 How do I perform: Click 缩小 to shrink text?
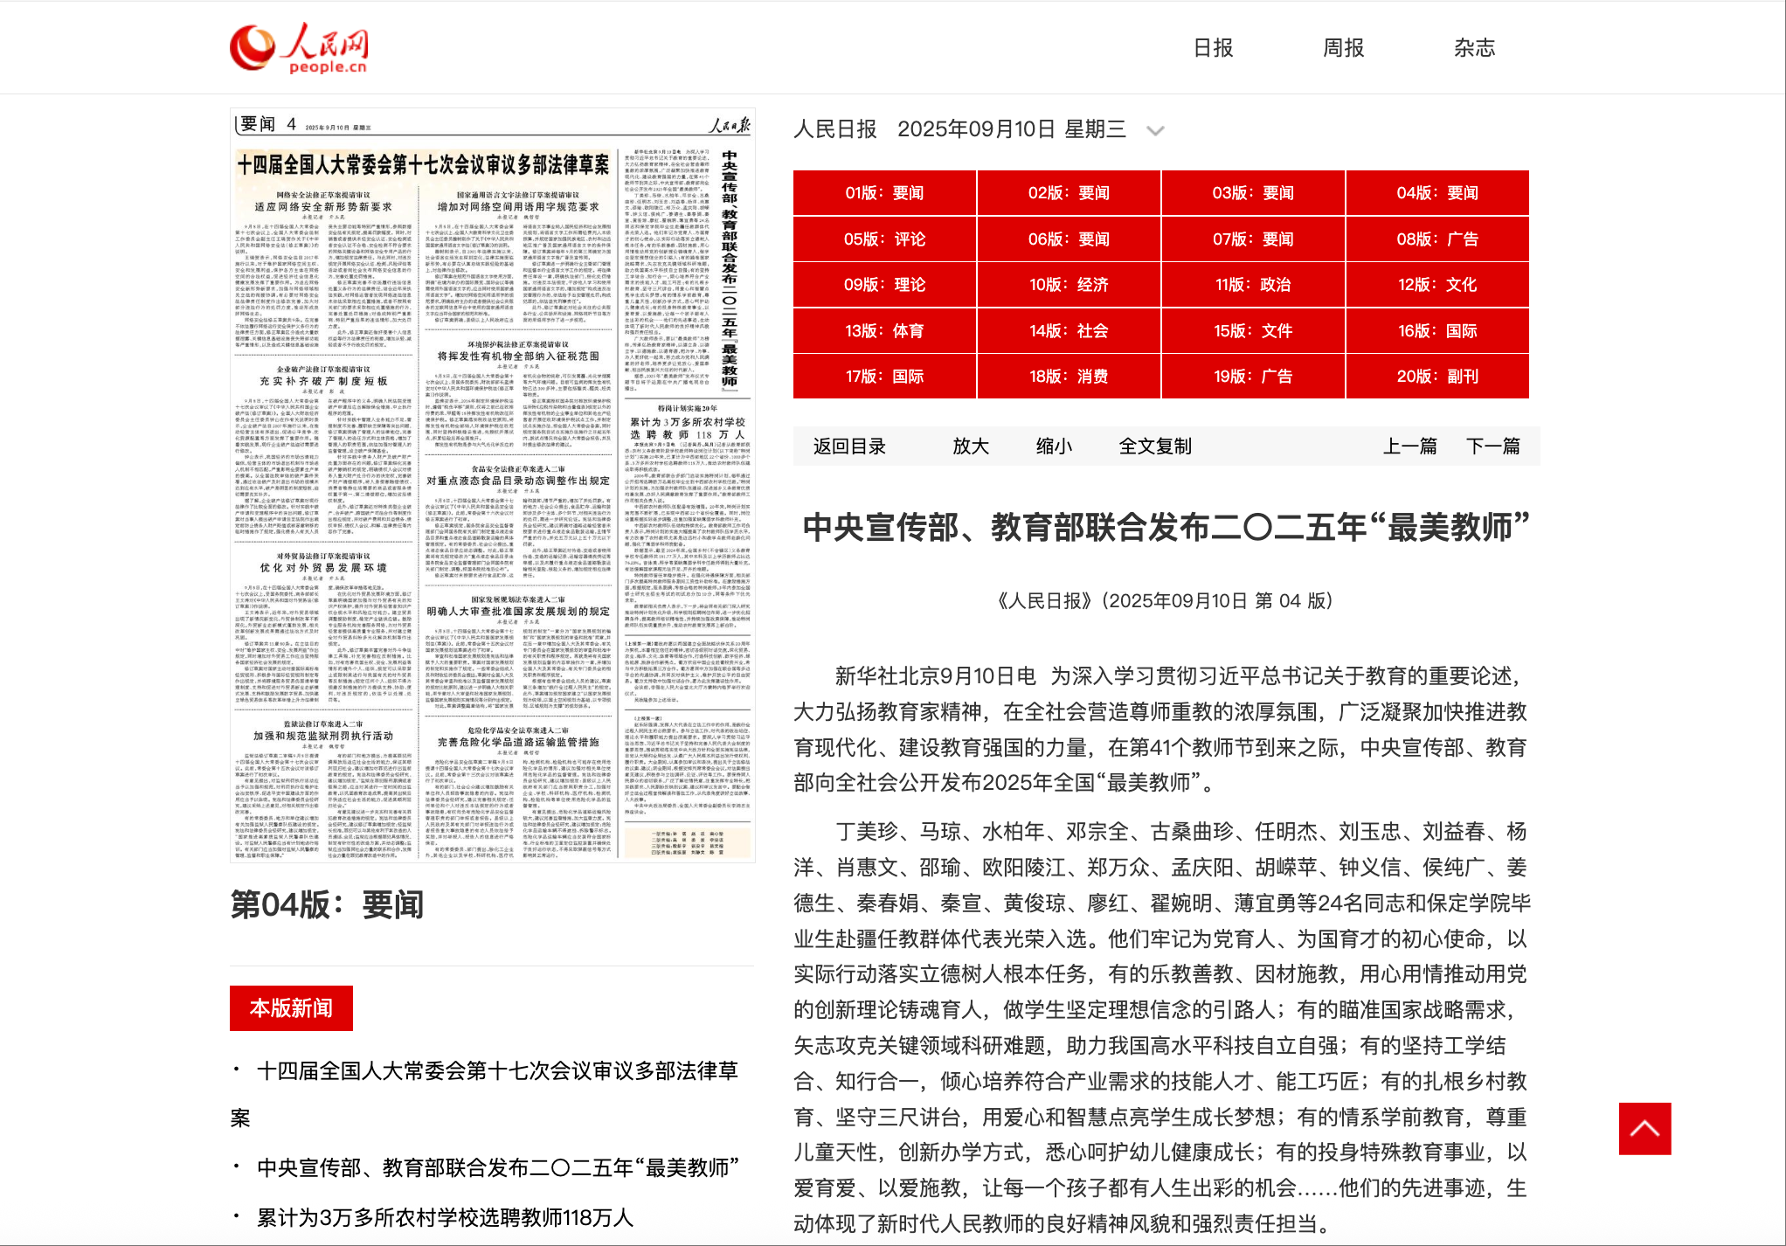[1054, 446]
